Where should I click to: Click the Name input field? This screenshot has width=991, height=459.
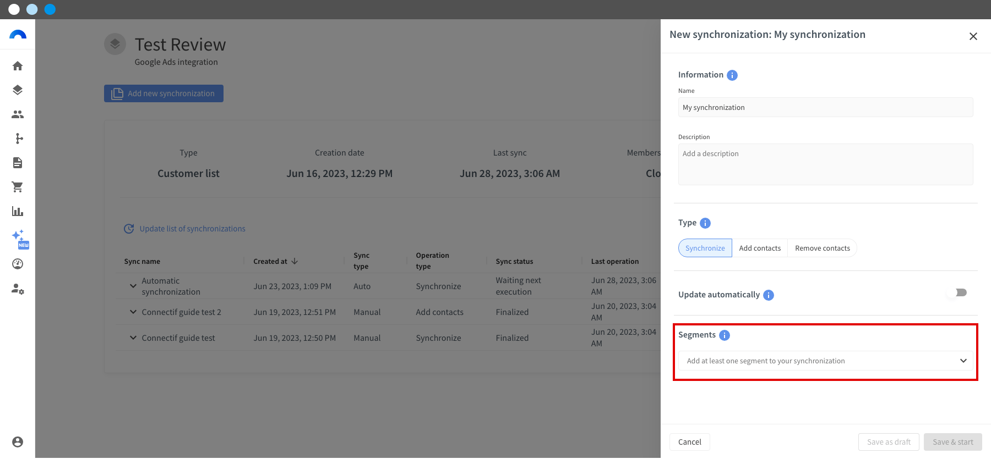[825, 107]
